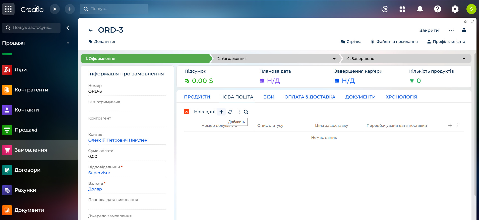
Task: Click the run process play button
Action: click(54, 9)
